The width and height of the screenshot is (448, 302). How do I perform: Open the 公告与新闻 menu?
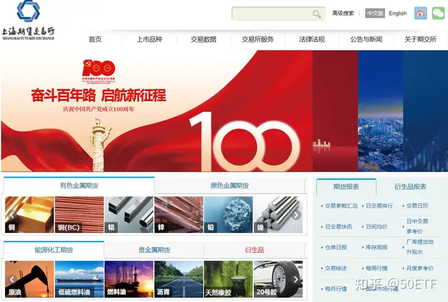(366, 39)
